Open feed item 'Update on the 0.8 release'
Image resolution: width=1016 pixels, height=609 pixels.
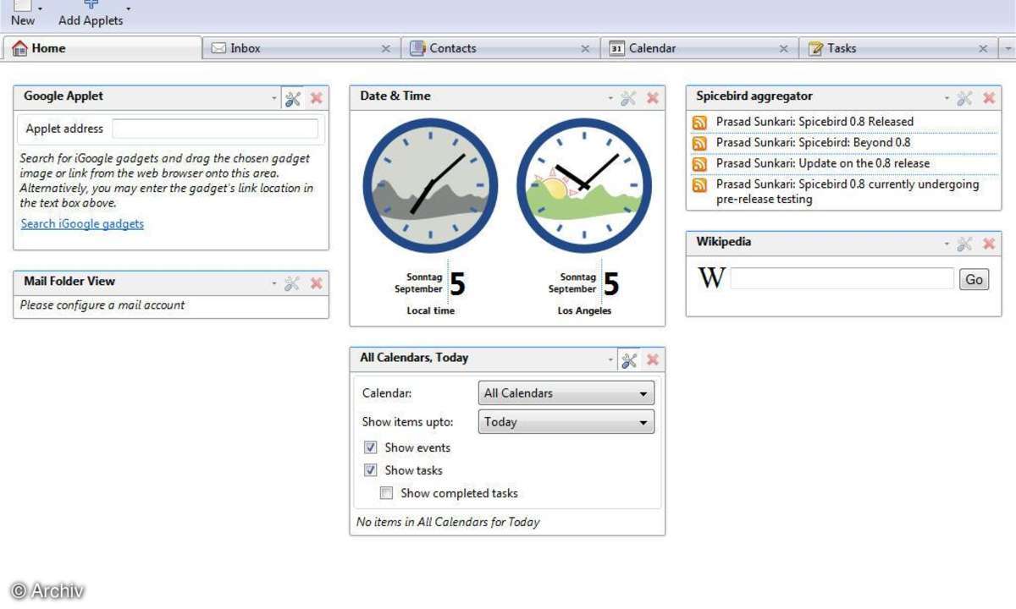823,163
